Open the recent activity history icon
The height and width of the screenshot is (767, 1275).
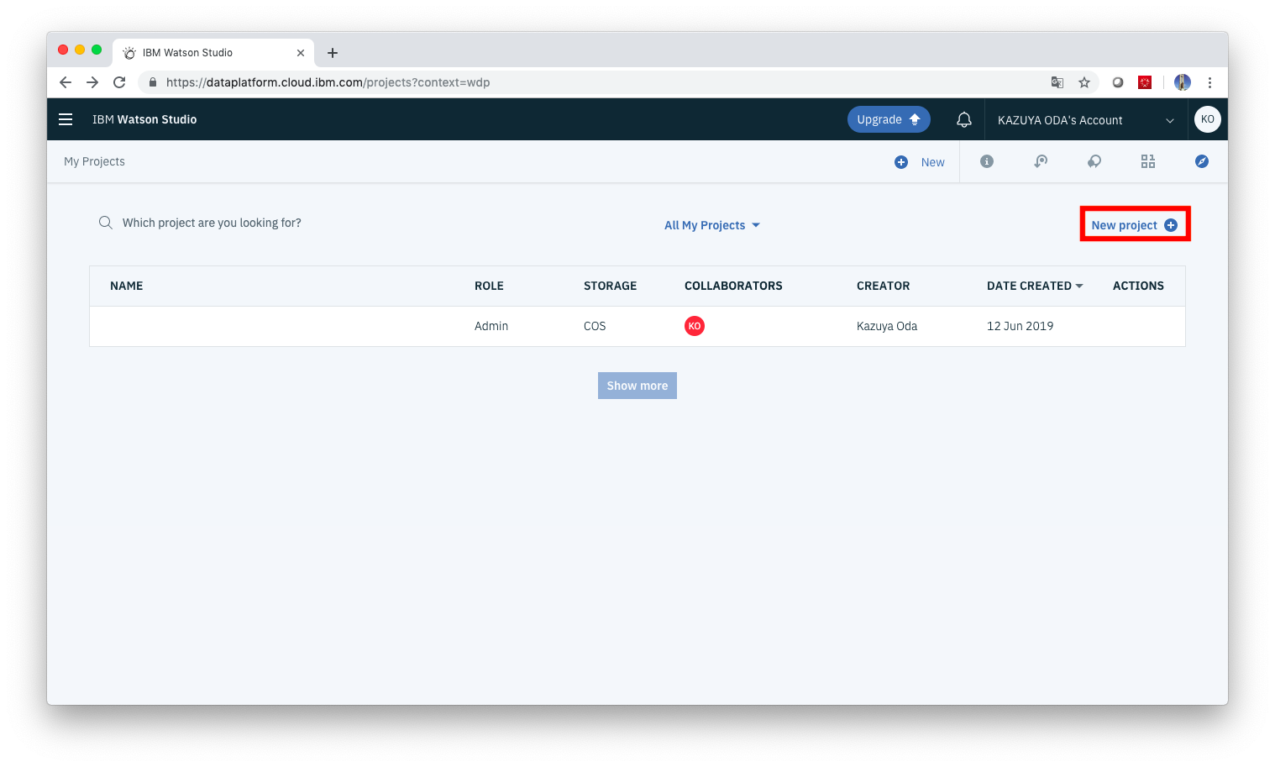(1041, 161)
